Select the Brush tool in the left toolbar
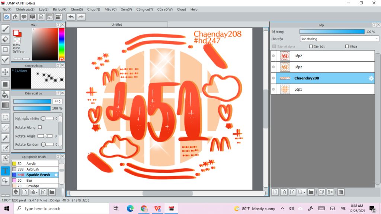The height and width of the screenshot is (214, 381). tap(5, 29)
